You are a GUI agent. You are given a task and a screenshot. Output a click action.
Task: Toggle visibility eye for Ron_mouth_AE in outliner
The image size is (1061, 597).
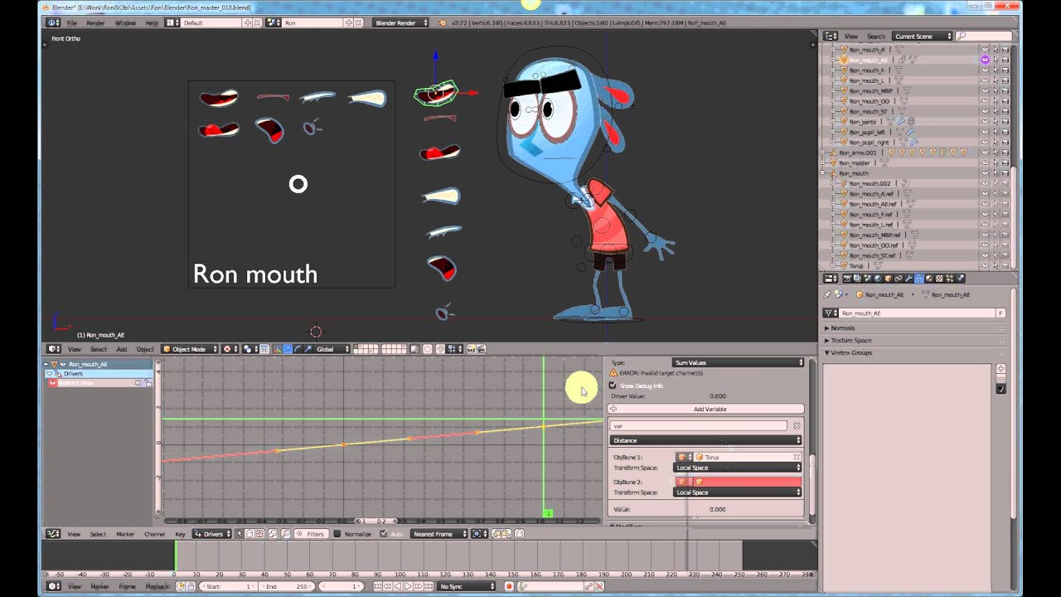[x=985, y=60]
